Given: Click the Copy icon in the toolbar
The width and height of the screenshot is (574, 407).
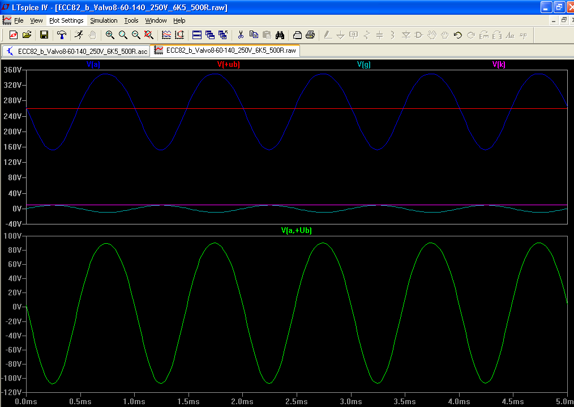Looking at the screenshot, I should 254,35.
